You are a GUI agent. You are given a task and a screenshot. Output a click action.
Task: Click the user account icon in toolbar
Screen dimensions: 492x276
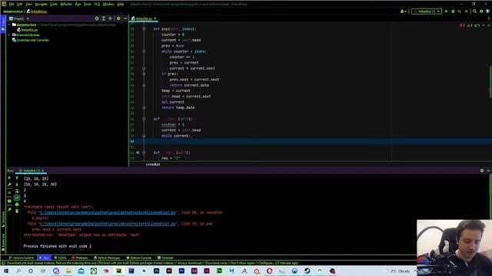pos(403,11)
